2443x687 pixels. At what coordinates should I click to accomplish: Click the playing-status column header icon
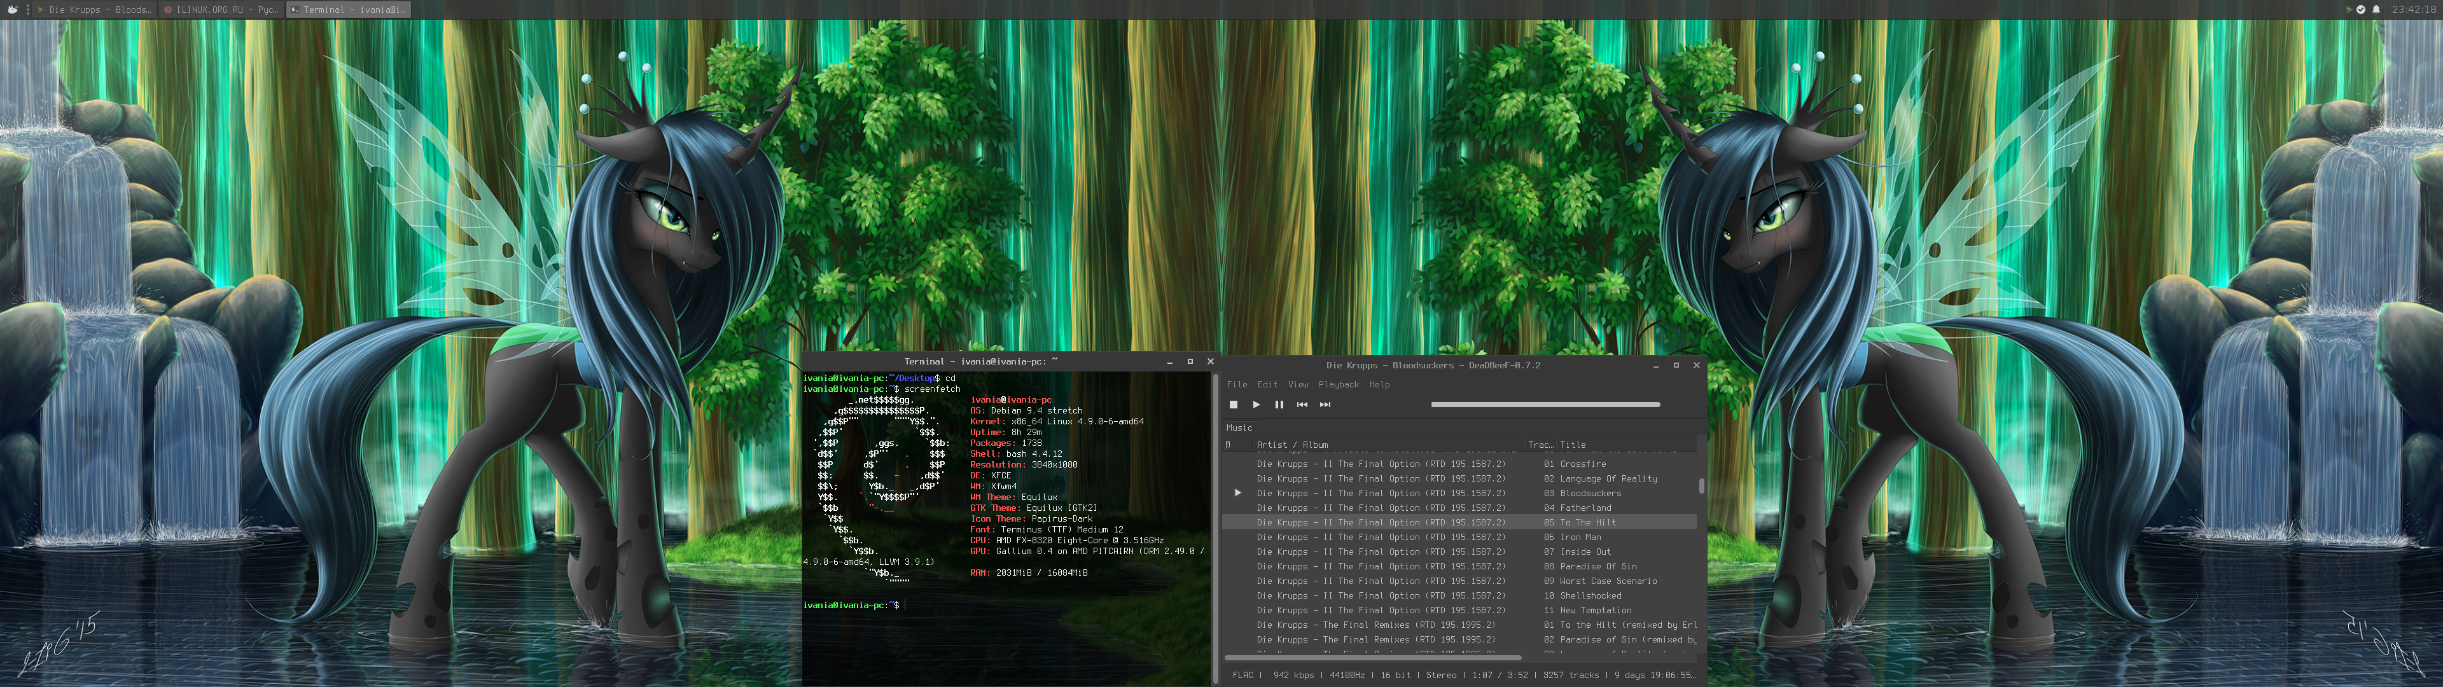coord(1228,444)
